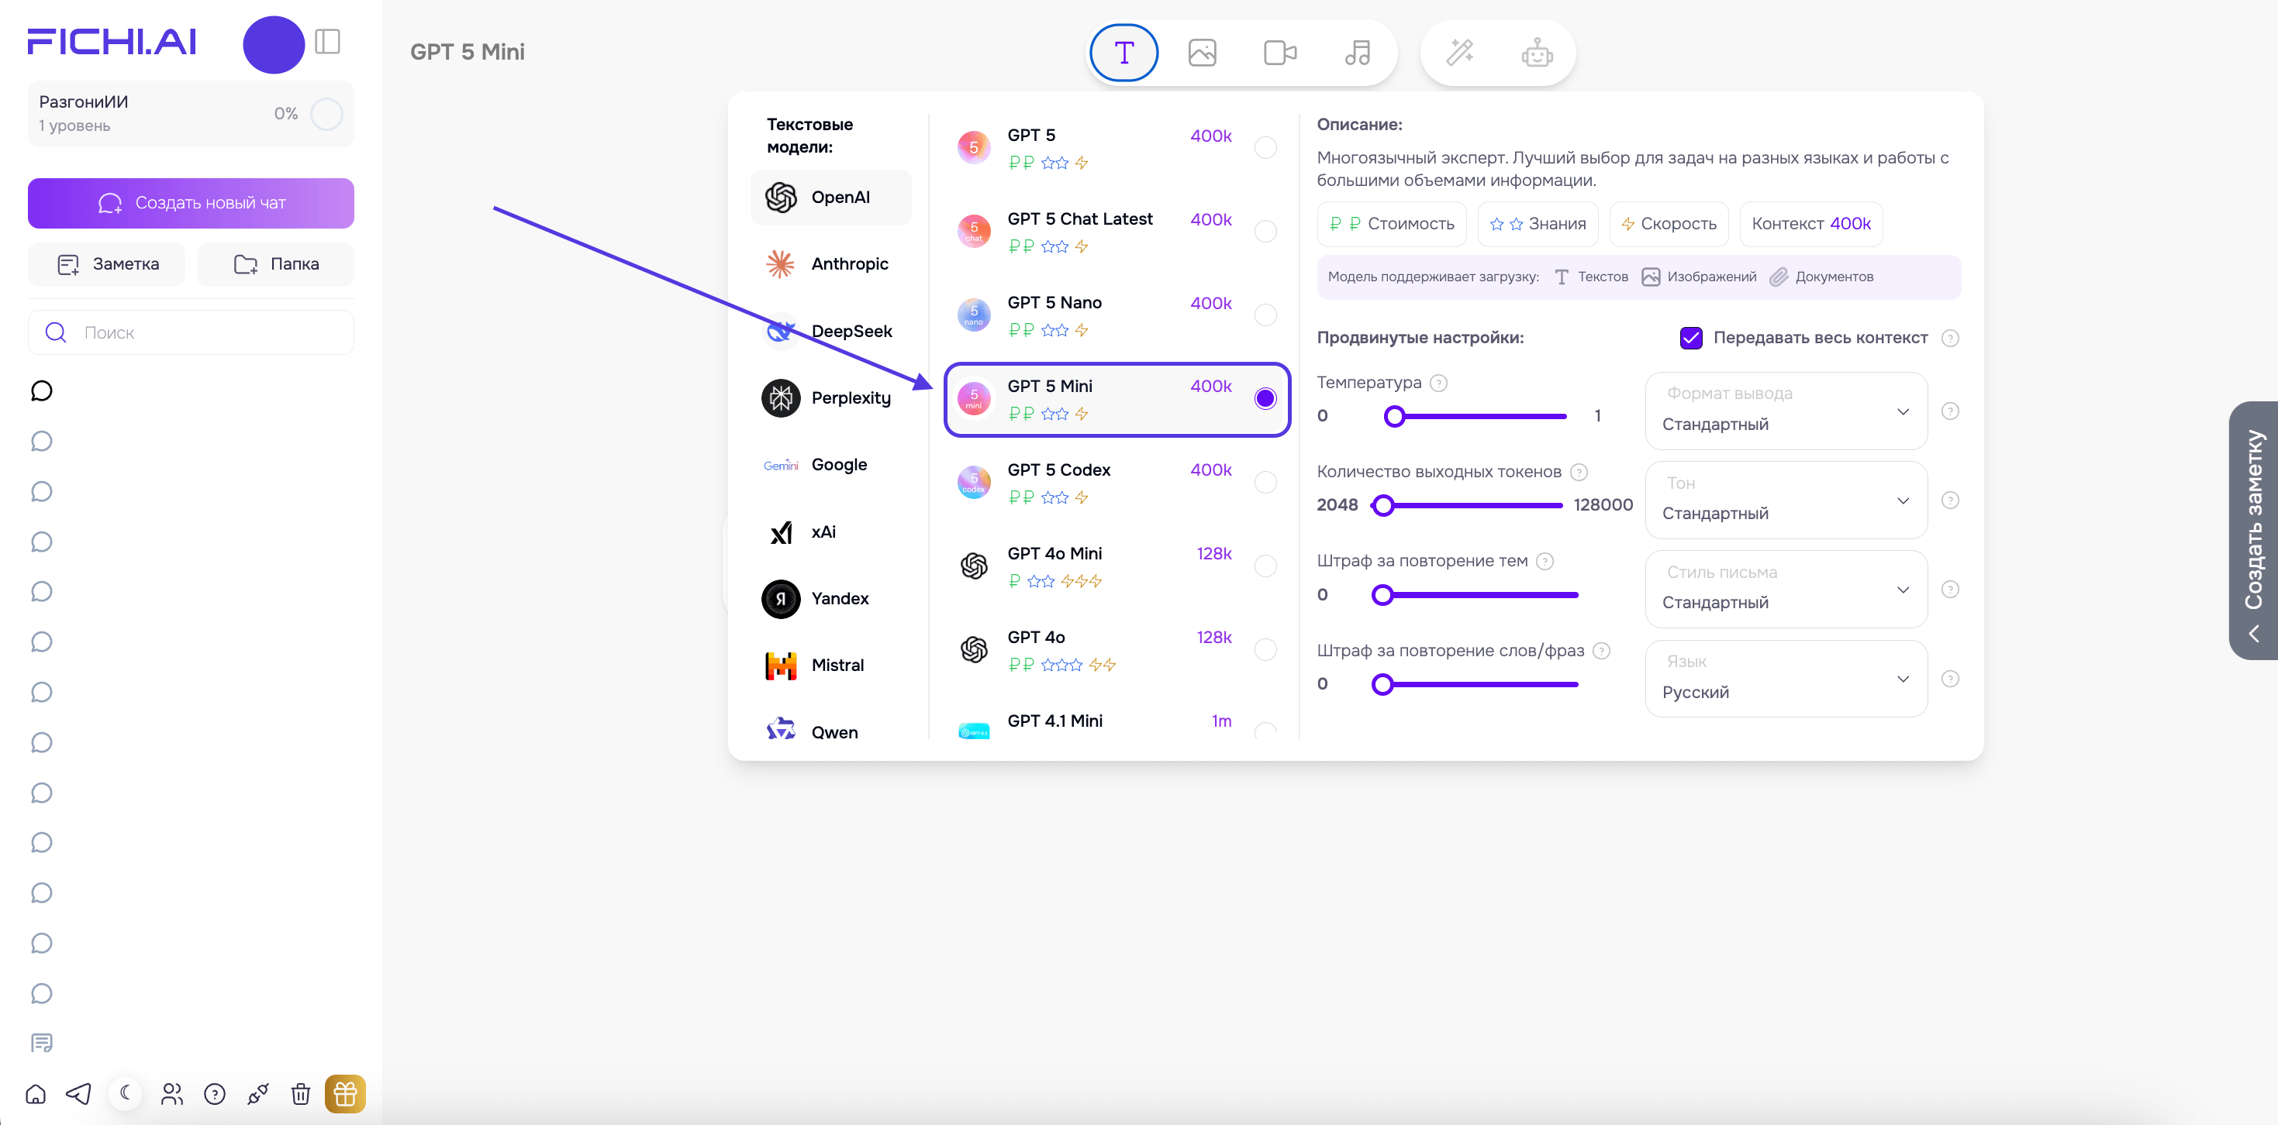
Task: Open the robot assistant icon
Action: 1537,53
